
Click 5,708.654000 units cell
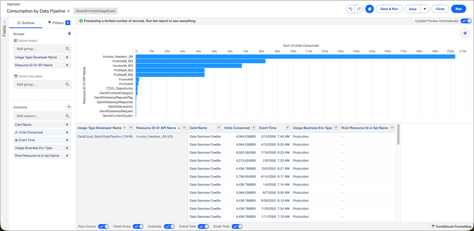tap(240, 176)
